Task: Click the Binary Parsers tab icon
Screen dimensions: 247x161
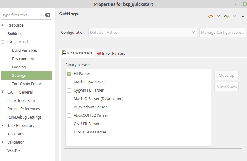Action: point(64,53)
